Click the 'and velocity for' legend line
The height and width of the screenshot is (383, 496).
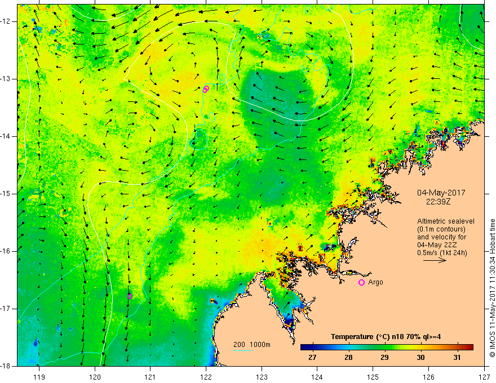tap(441, 237)
